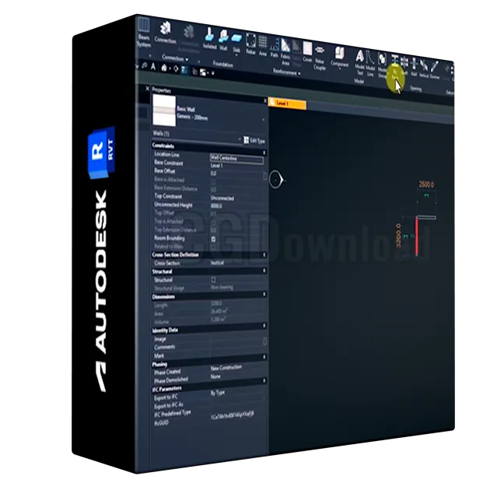This screenshot has height=490, width=490.
Task: Expand the Reinforcement panel dropdown
Action: coord(299,74)
